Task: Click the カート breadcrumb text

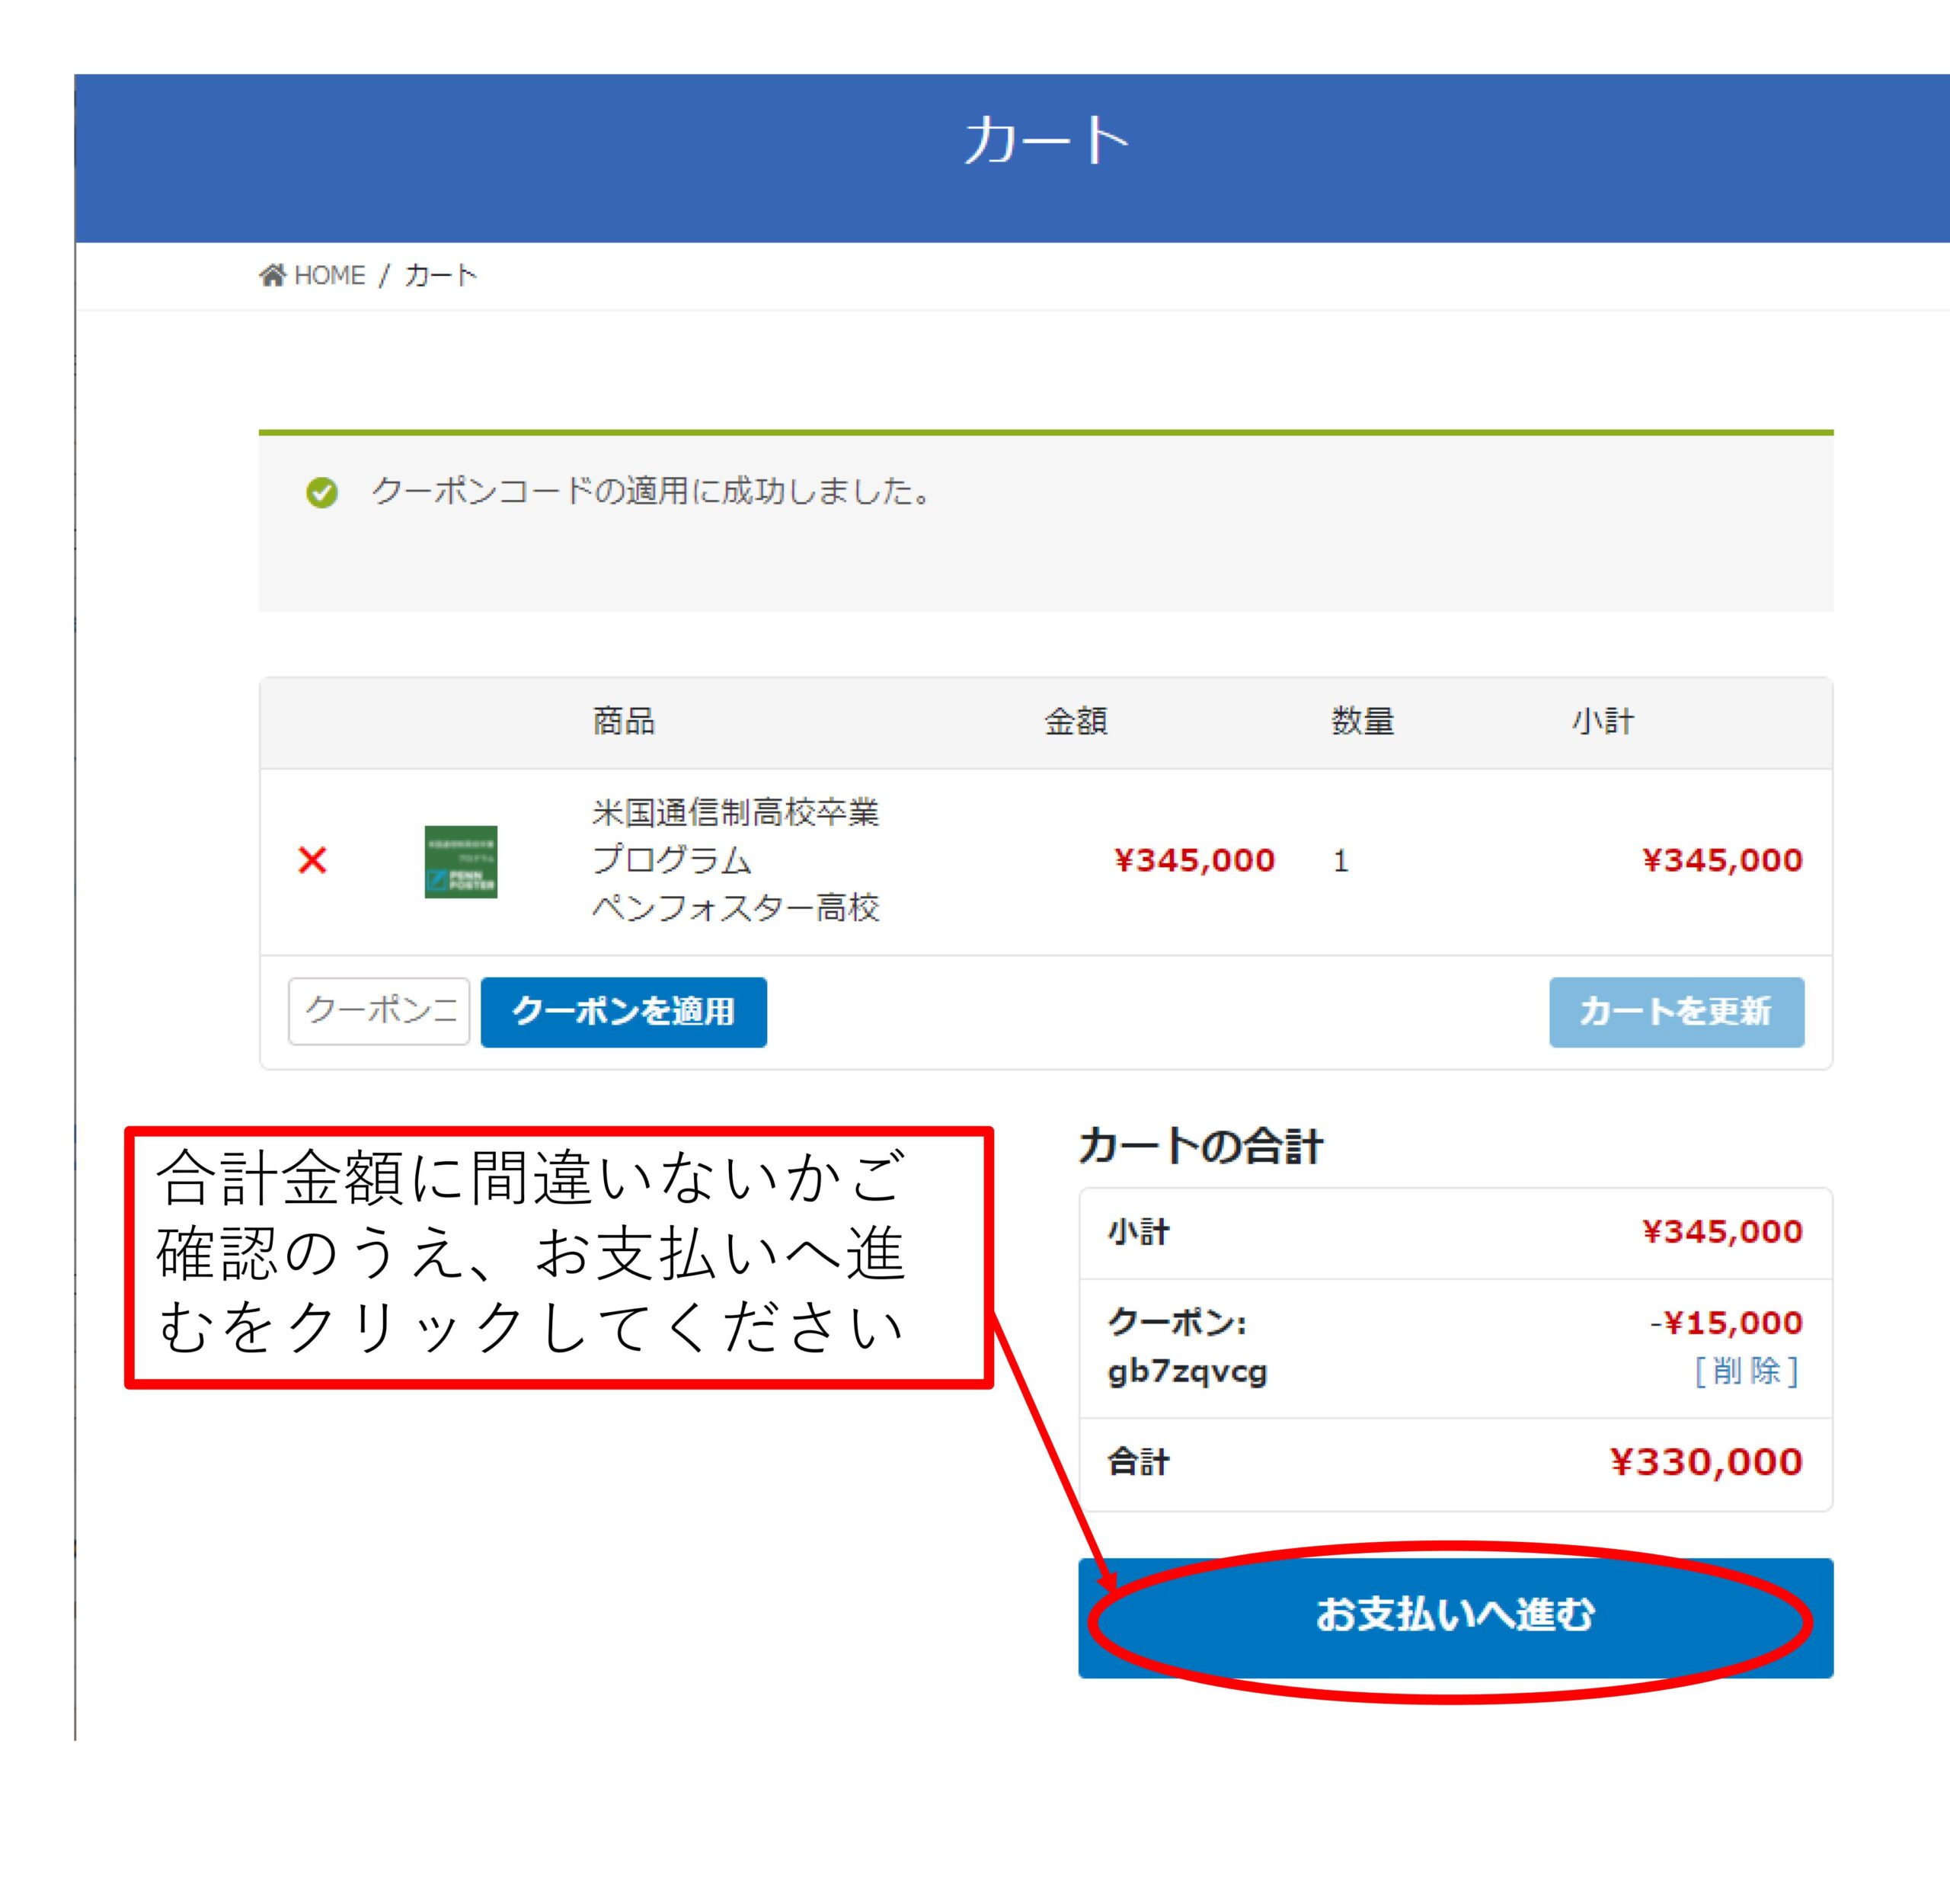Action: click(x=441, y=275)
